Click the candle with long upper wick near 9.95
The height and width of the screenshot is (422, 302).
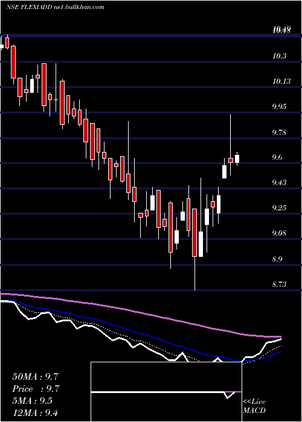click(231, 145)
